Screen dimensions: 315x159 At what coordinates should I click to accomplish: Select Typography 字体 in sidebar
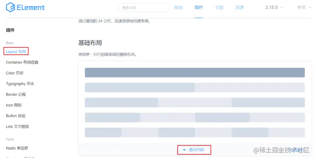click(20, 84)
